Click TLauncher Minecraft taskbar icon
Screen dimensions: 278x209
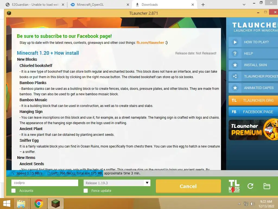(55, 204)
